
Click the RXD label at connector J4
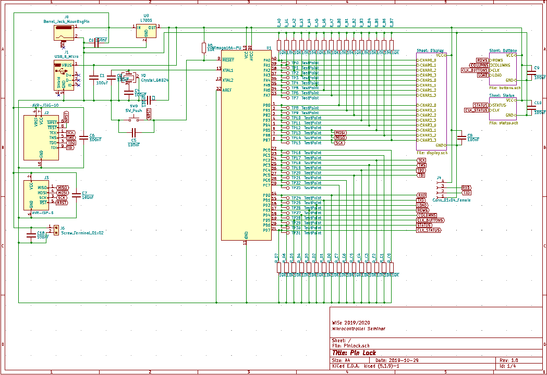click(x=466, y=187)
